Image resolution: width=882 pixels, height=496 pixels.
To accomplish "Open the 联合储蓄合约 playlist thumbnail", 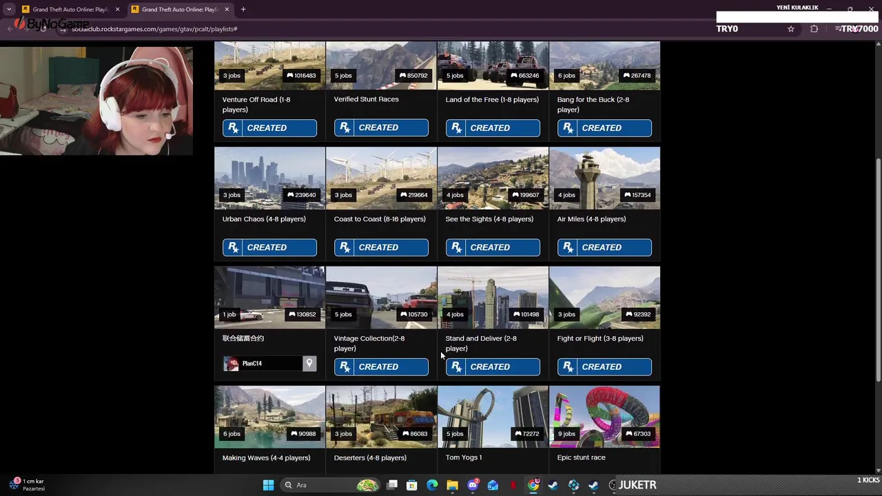I will click(x=269, y=297).
